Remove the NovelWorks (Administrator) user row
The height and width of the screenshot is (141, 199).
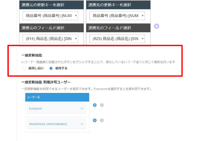(102, 120)
